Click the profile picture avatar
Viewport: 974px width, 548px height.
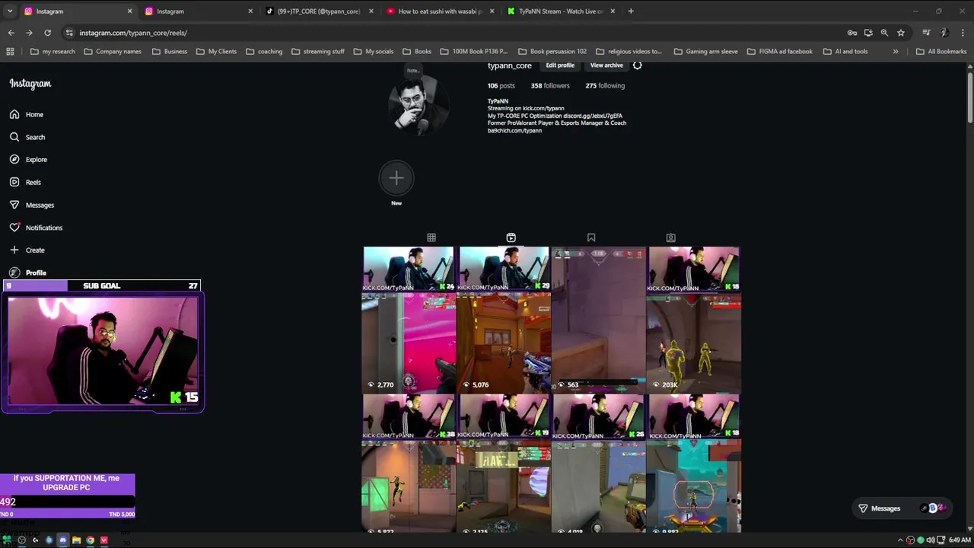(x=418, y=105)
